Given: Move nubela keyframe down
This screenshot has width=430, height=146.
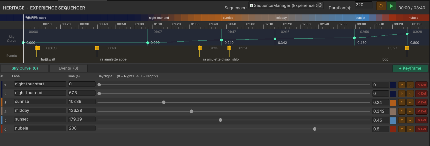Looking at the screenshot, I should pyautogui.click(x=410, y=129).
